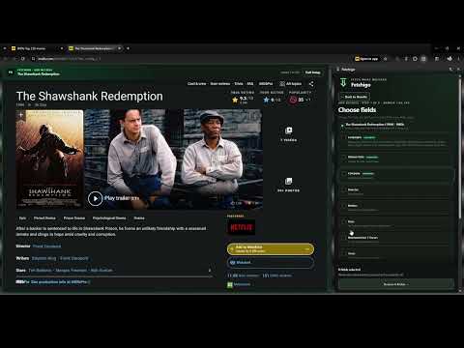Play the Shawshank Redemption trailer

tap(96, 198)
